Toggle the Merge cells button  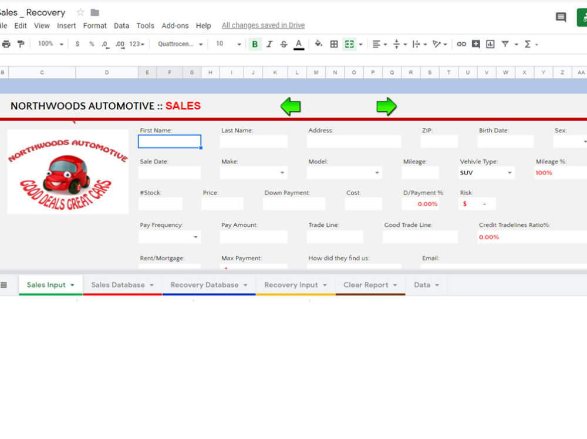tap(349, 44)
